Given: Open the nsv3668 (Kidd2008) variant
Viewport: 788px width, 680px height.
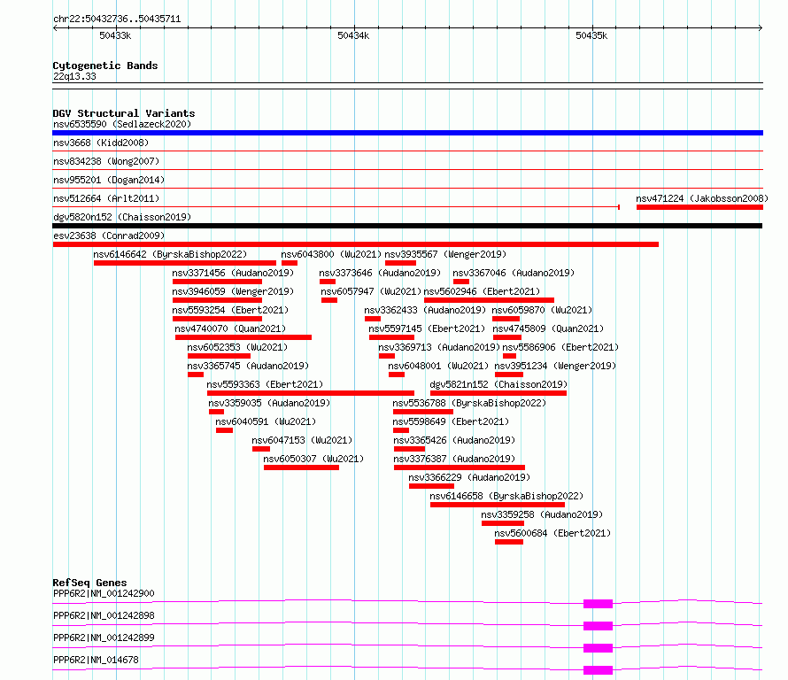Looking at the screenshot, I should click(101, 143).
